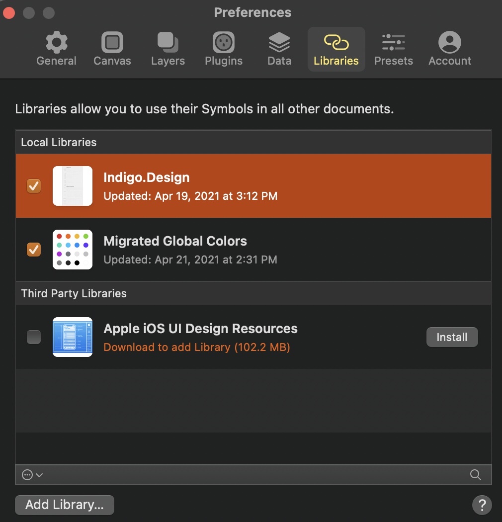The width and height of the screenshot is (502, 522).
Task: Click the Migrated Global Colors swatch thumbnail
Action: [73, 250]
